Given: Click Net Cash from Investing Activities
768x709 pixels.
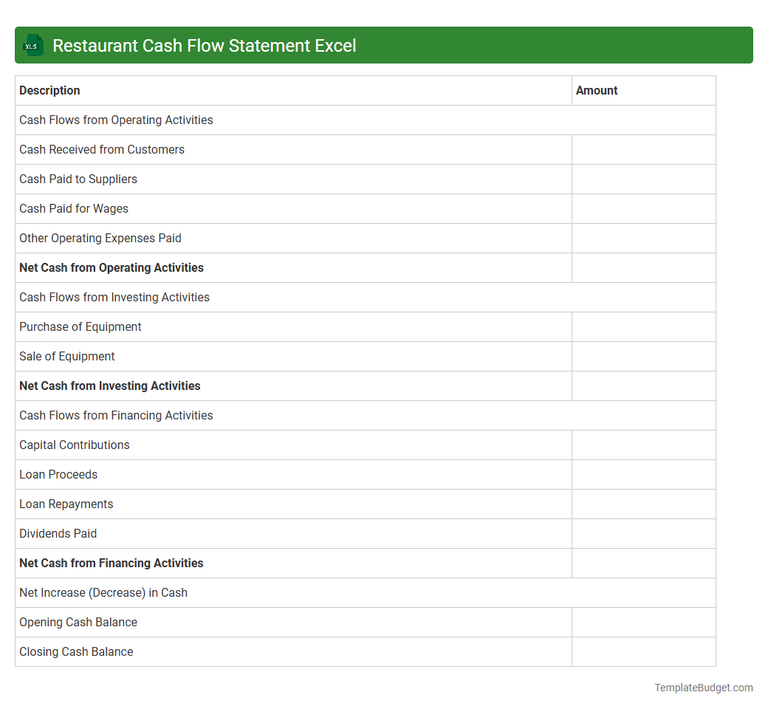Looking at the screenshot, I should (x=110, y=386).
